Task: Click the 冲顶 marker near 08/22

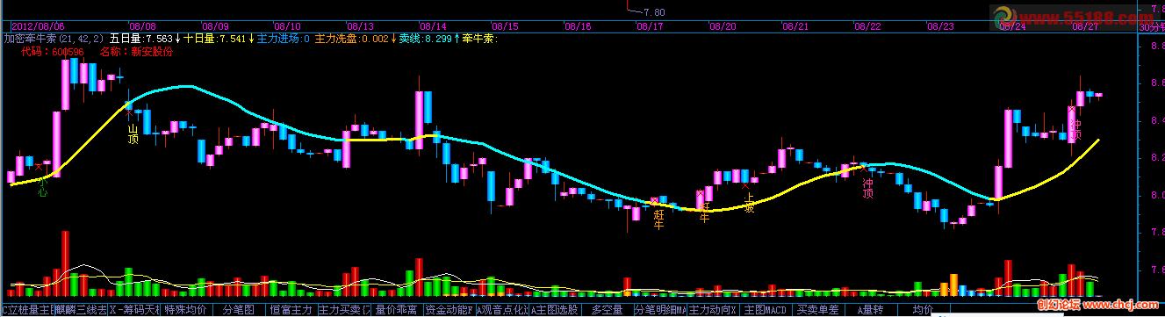Action: (867, 188)
